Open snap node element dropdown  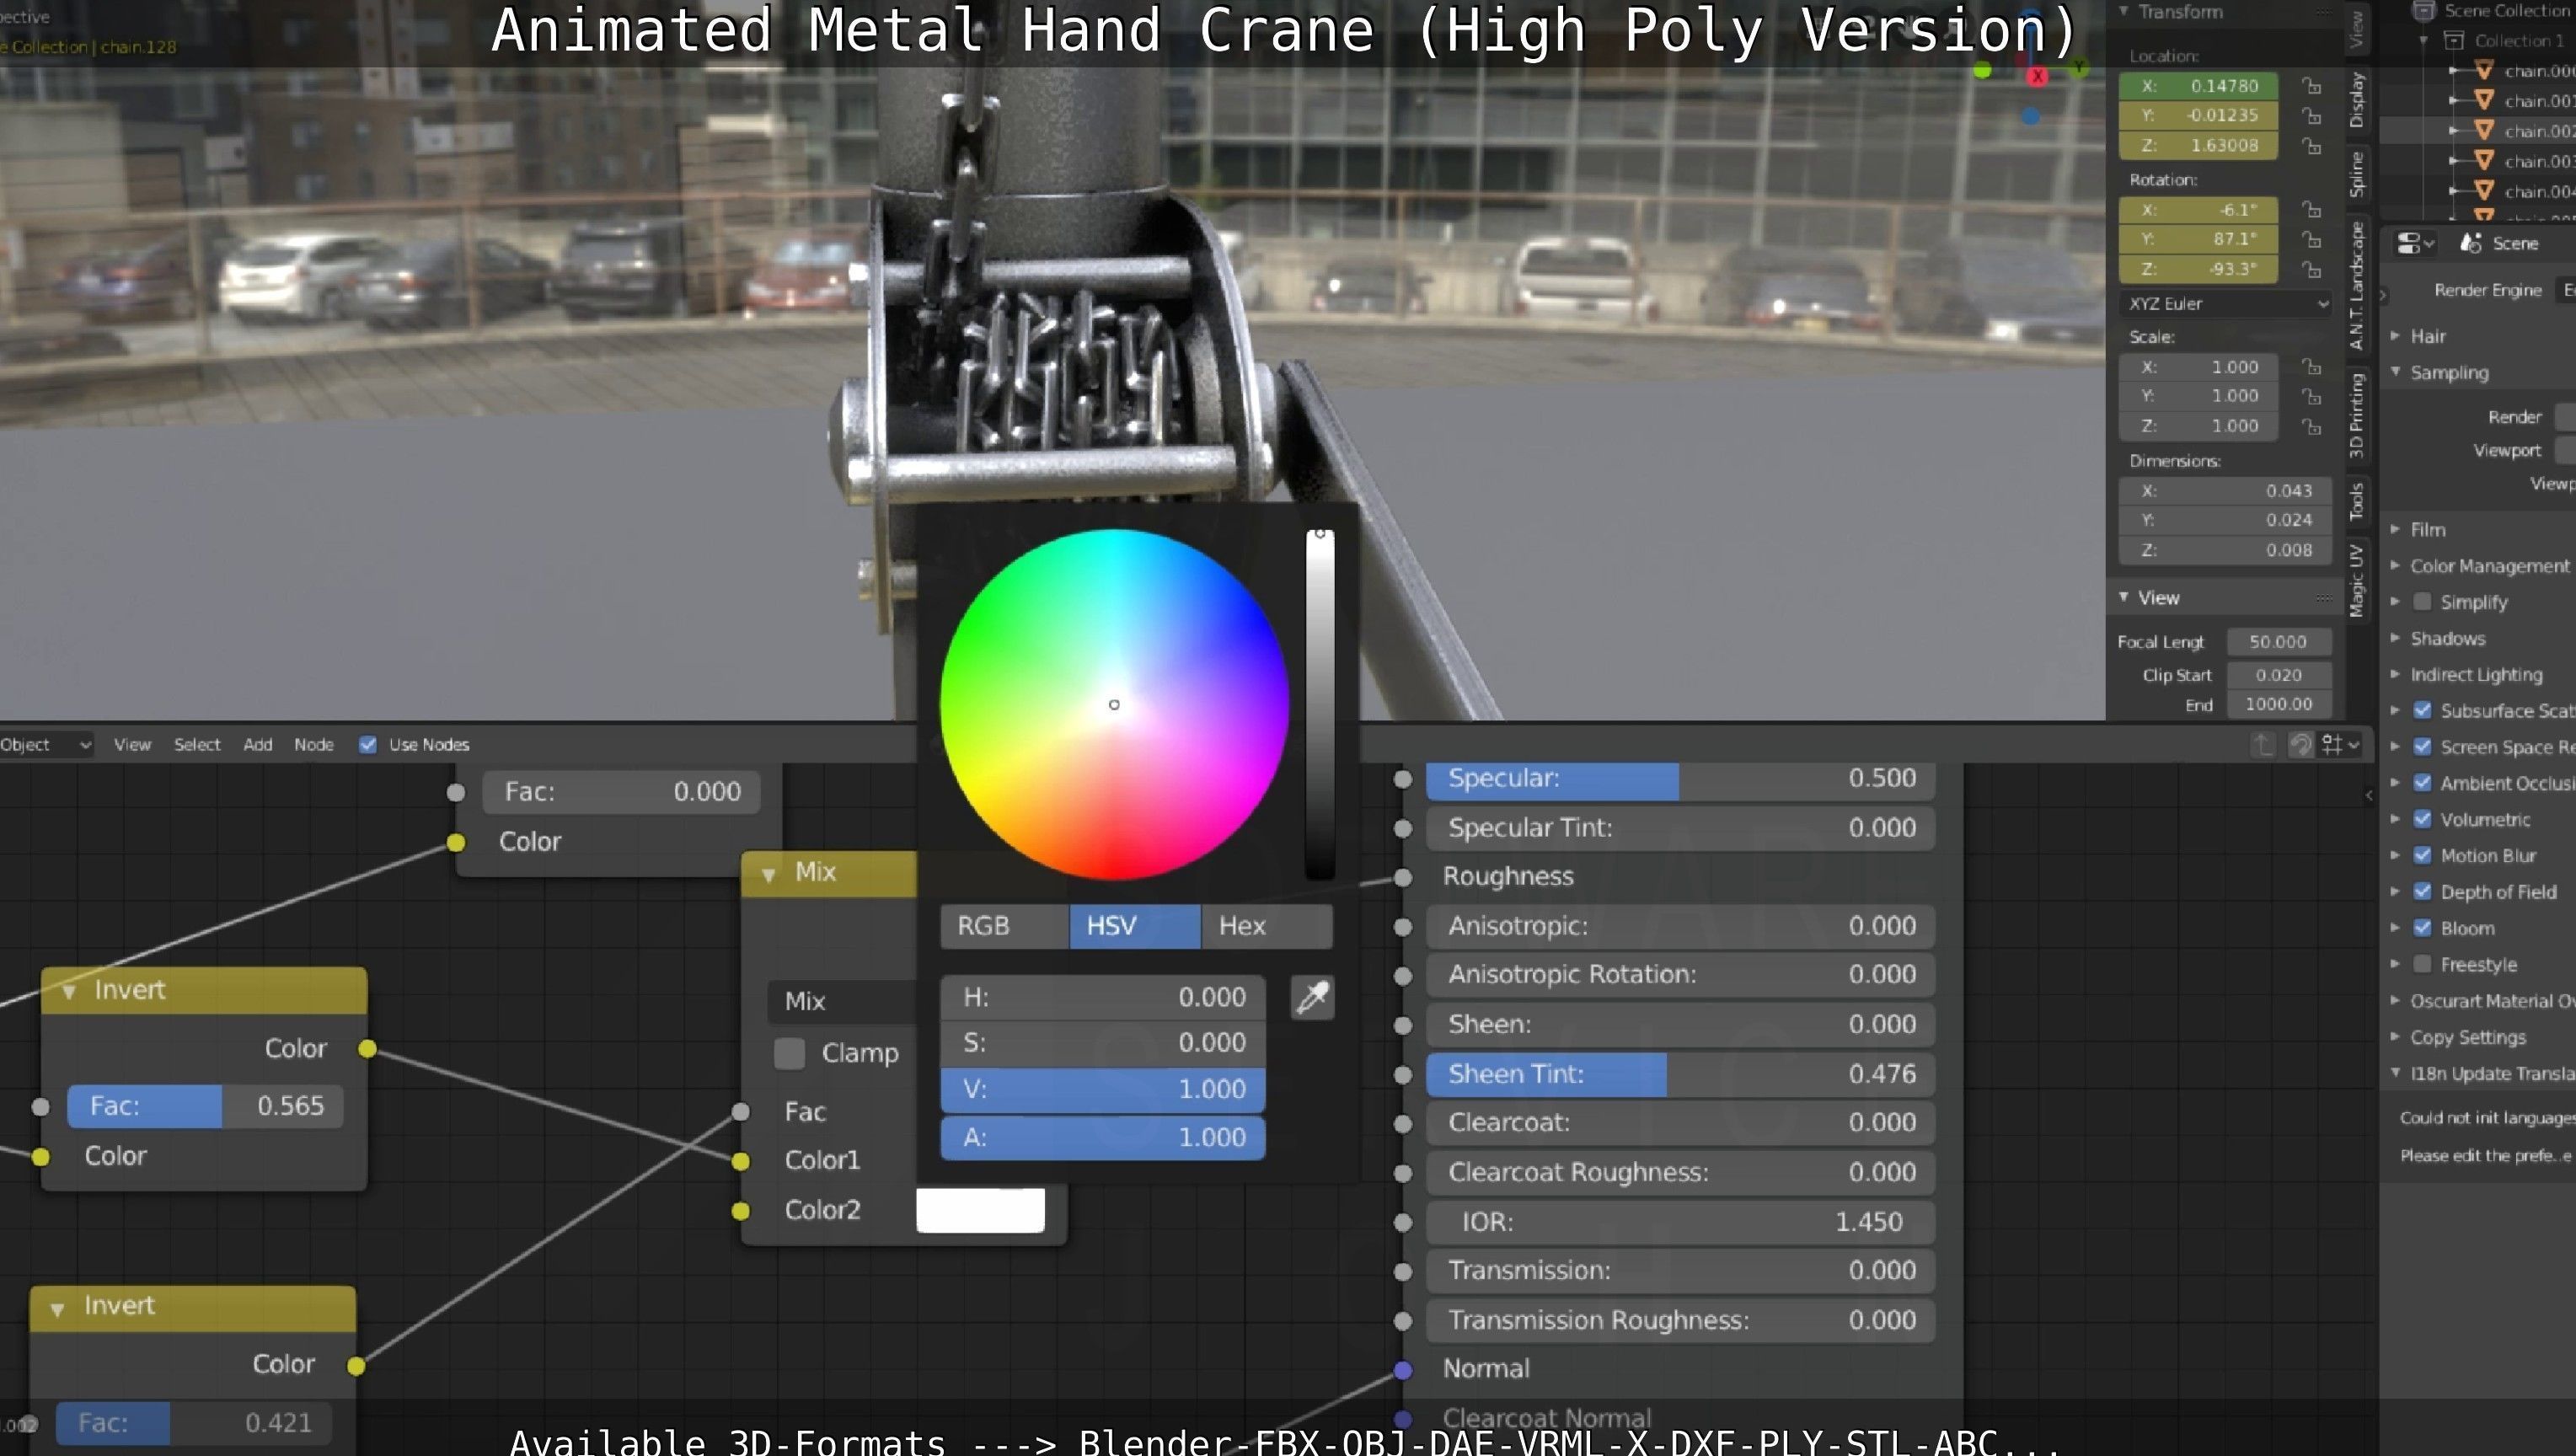point(2341,744)
